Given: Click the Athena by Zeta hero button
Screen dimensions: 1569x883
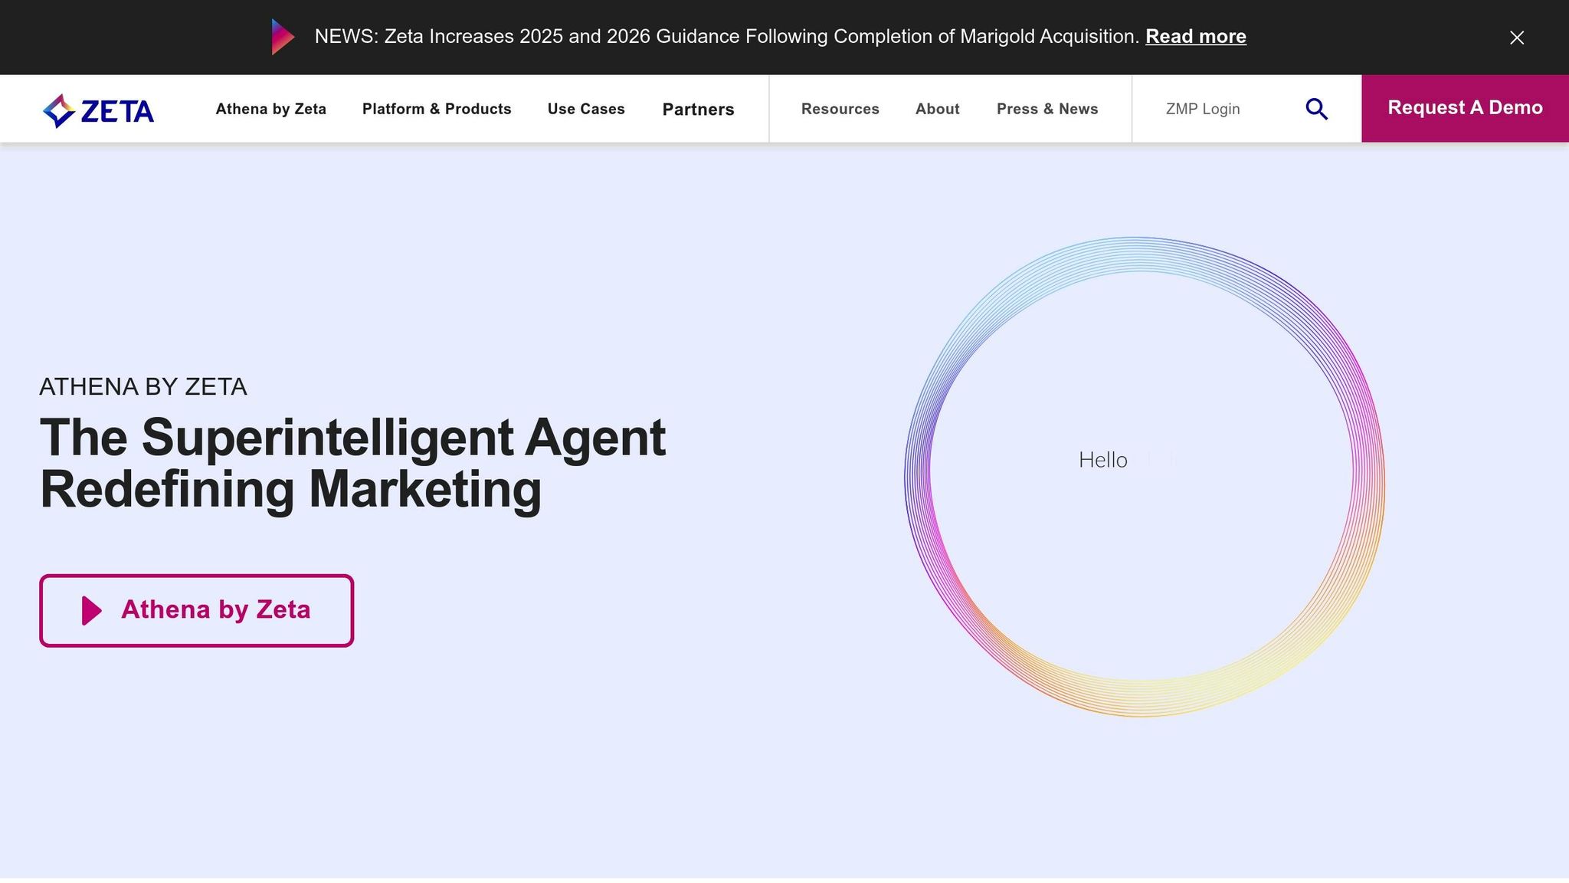Looking at the screenshot, I should [x=216, y=610].
